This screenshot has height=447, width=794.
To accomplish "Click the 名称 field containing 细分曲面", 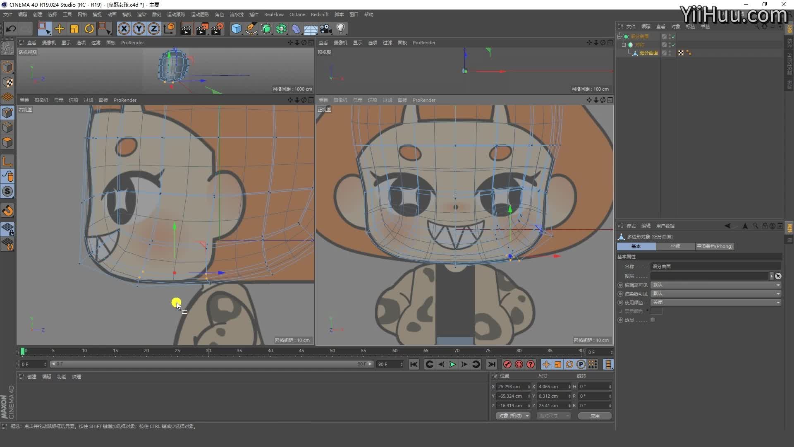I will 716,267.
